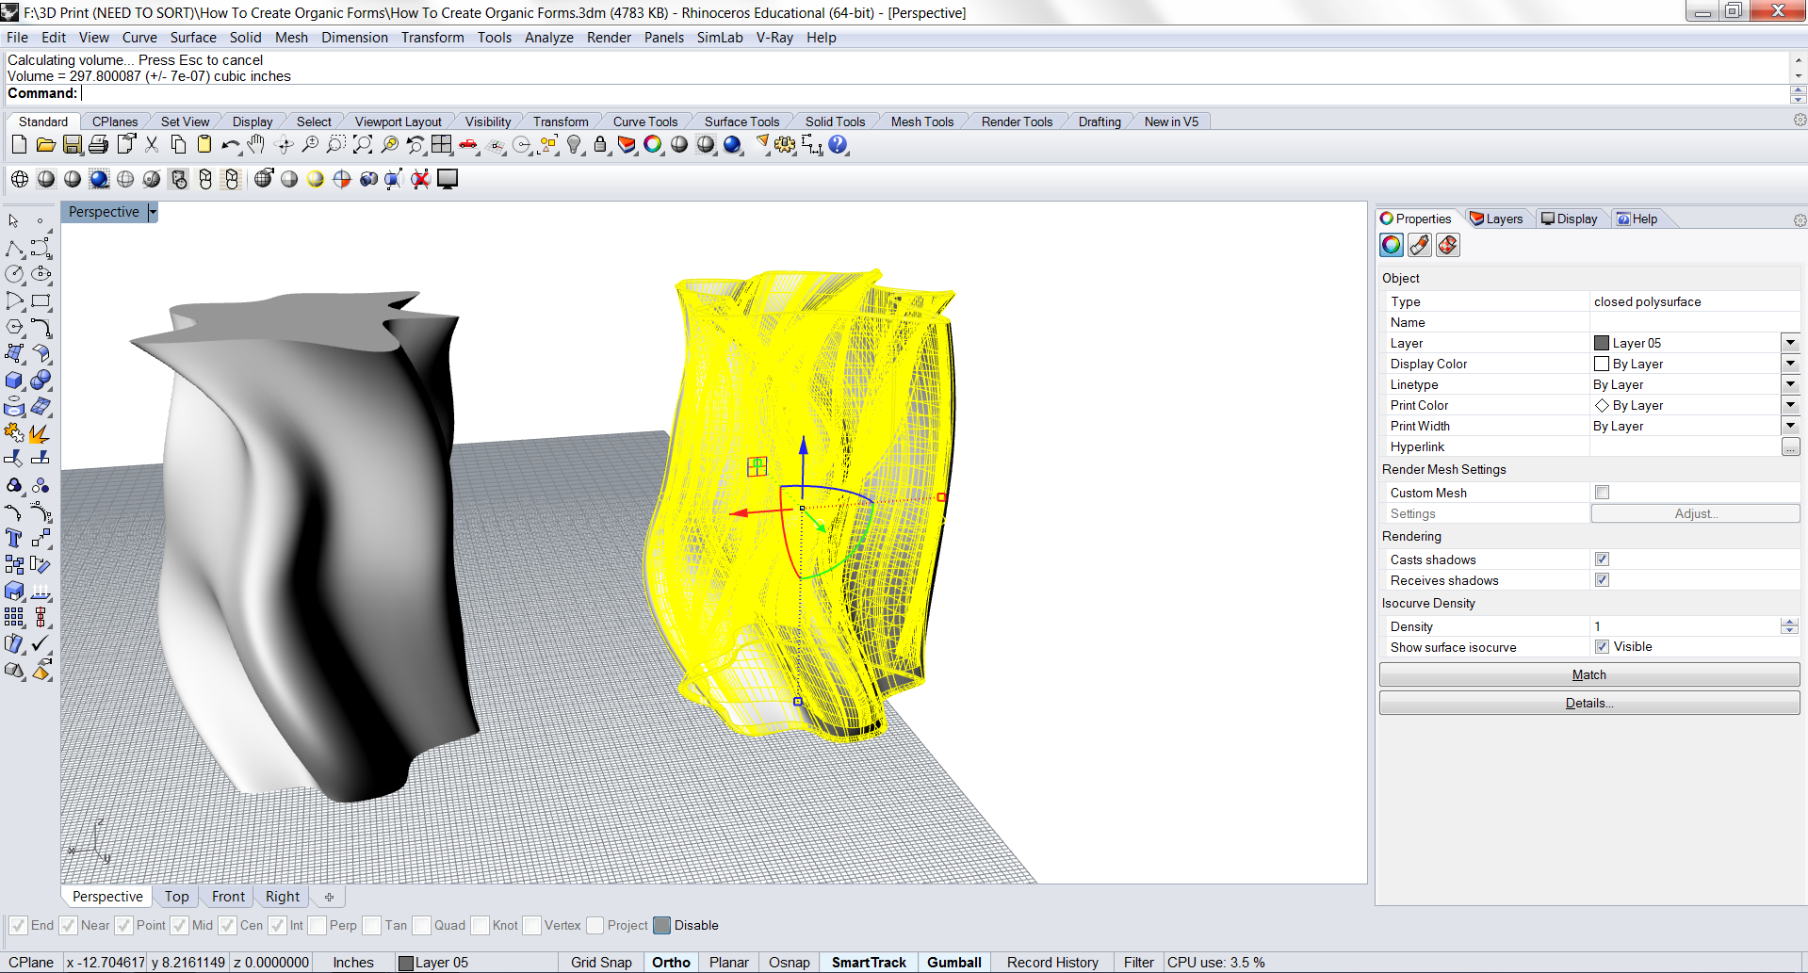
Task: Open the Transform menu
Action: (432, 38)
